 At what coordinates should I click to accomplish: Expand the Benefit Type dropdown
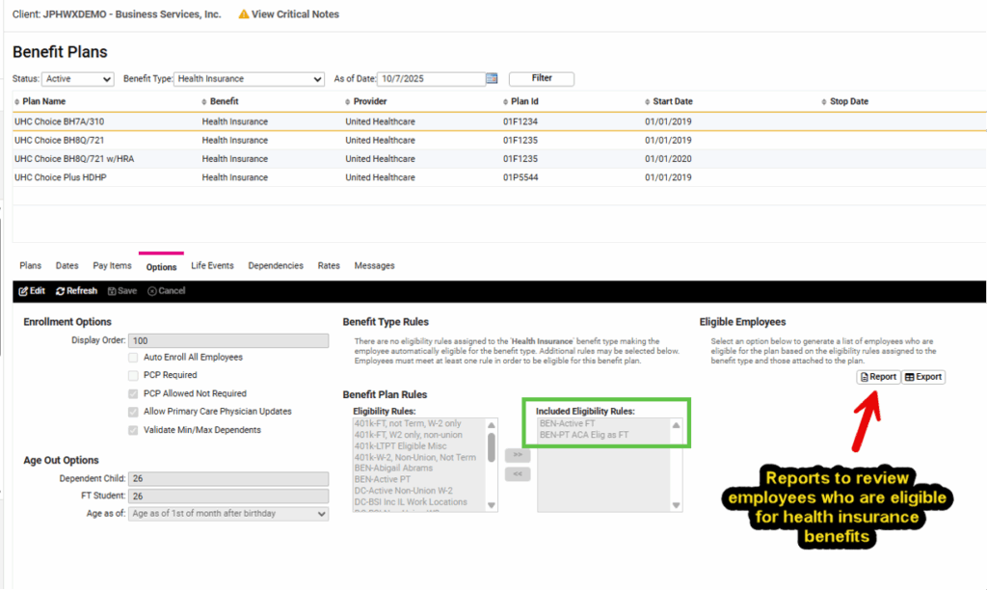249,79
